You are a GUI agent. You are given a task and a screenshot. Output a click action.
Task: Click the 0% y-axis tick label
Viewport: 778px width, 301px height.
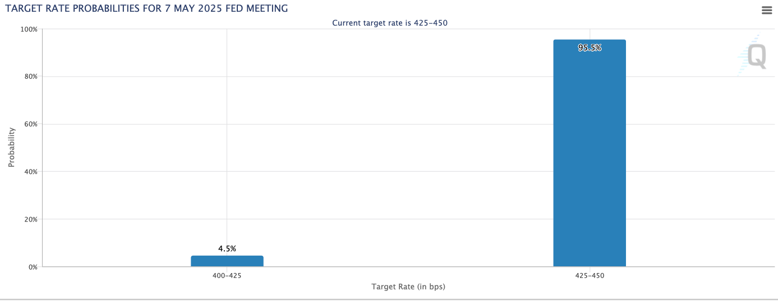tap(33, 267)
